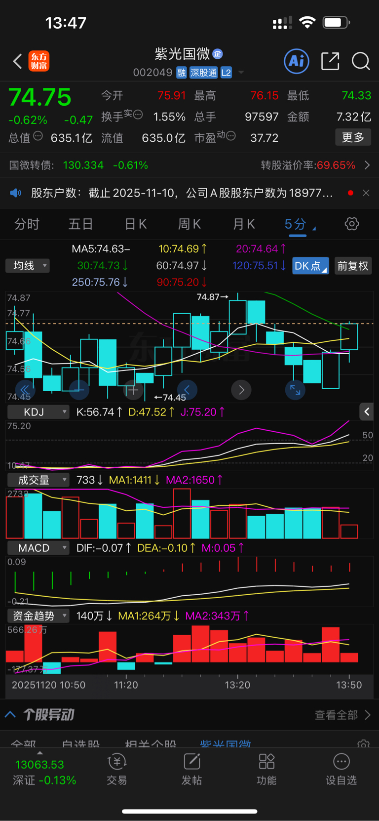Tap the 74.75 current price

(40, 97)
